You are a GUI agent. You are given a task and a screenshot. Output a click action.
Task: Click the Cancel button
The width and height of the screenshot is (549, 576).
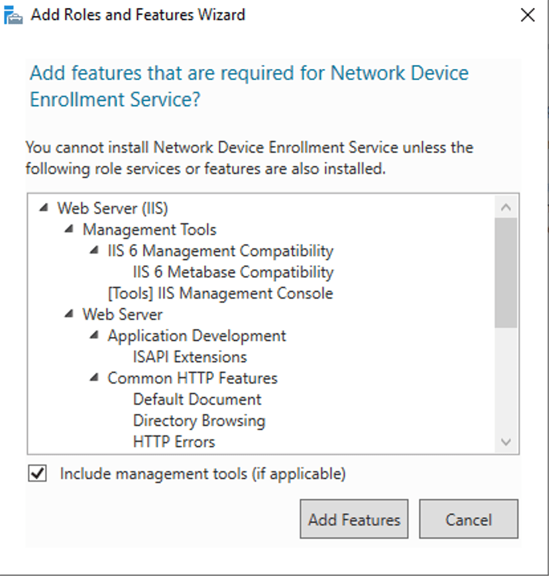click(x=468, y=520)
